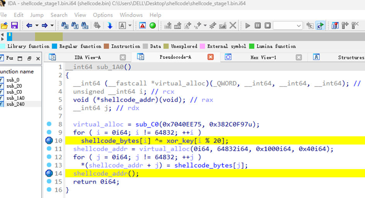Terminate process with stop button
This screenshot has width=365, height=198.
(x=268, y=25)
